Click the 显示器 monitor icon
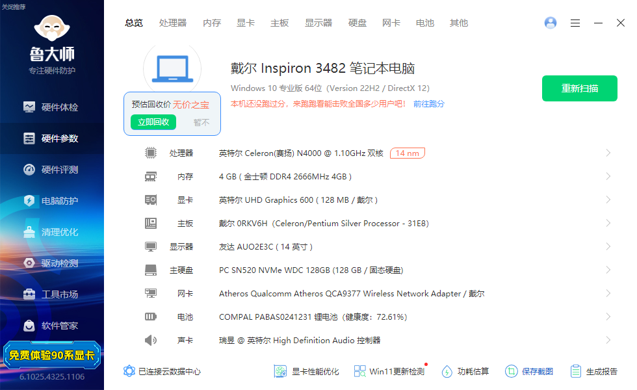Image resolution: width=637 pixels, height=390 pixels. tap(151, 246)
